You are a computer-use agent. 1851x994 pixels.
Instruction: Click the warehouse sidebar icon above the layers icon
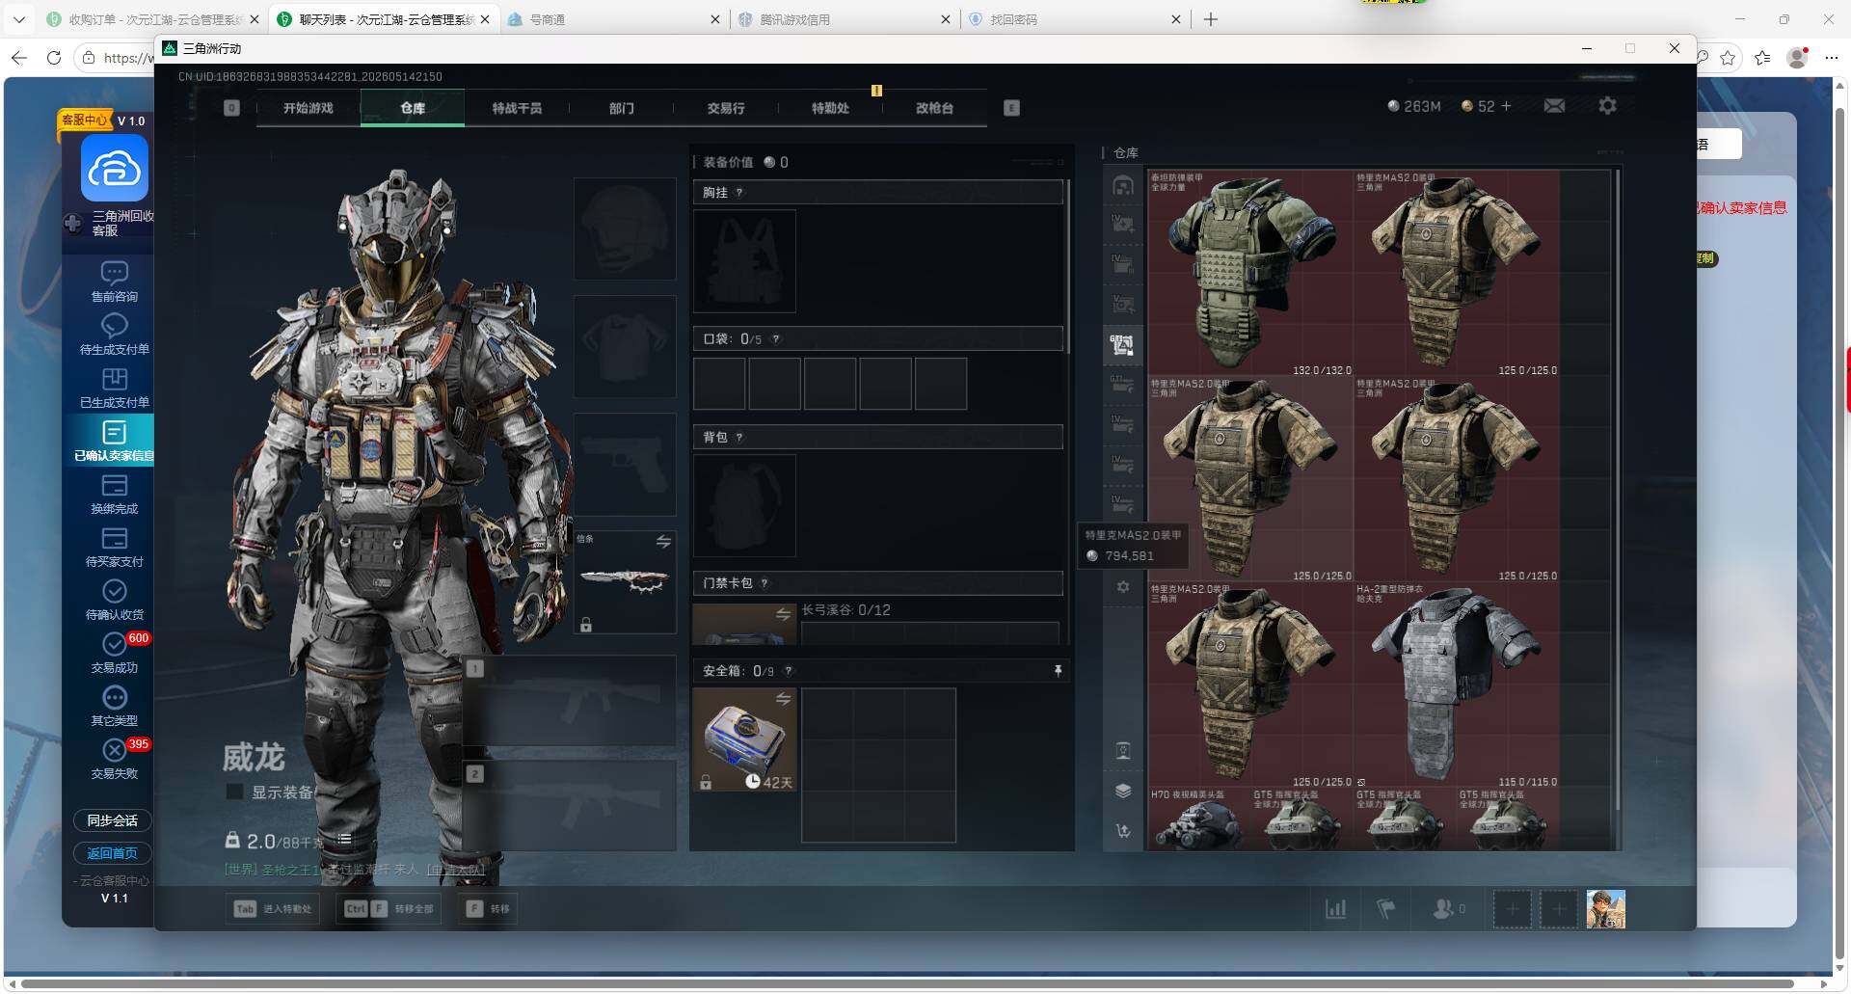click(x=1123, y=750)
